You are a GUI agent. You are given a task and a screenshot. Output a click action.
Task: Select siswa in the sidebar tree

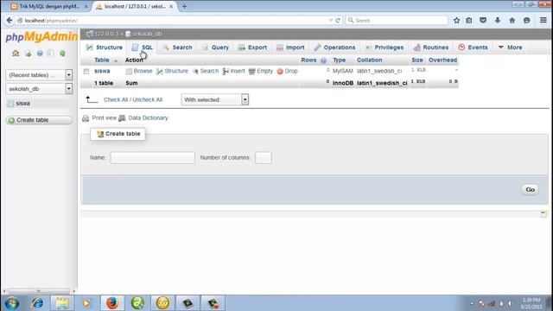point(22,104)
